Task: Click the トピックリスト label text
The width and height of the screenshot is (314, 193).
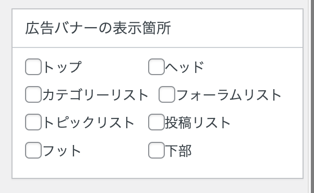Action: 89,123
